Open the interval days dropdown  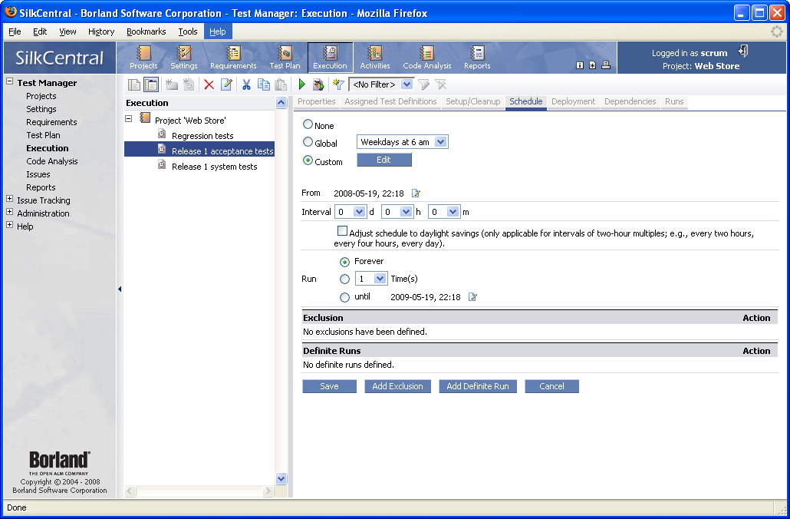click(x=351, y=212)
